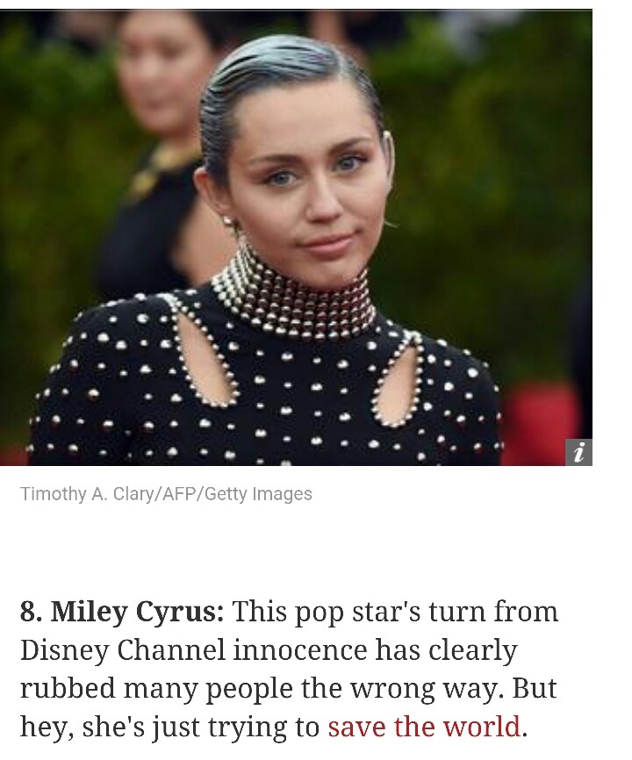Screen dimensions: 632x760
Task: Click the words "Disney Channel" in the paragraph
Action: (x=123, y=650)
